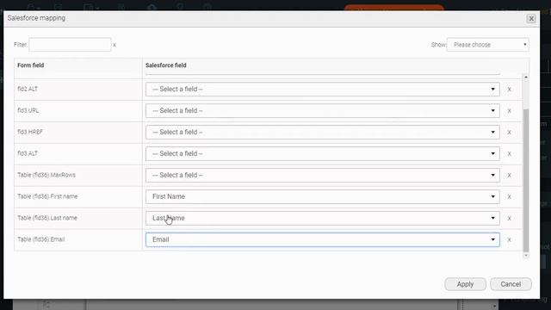
Task: Open the Email mapping dropdown
Action: click(x=323, y=239)
